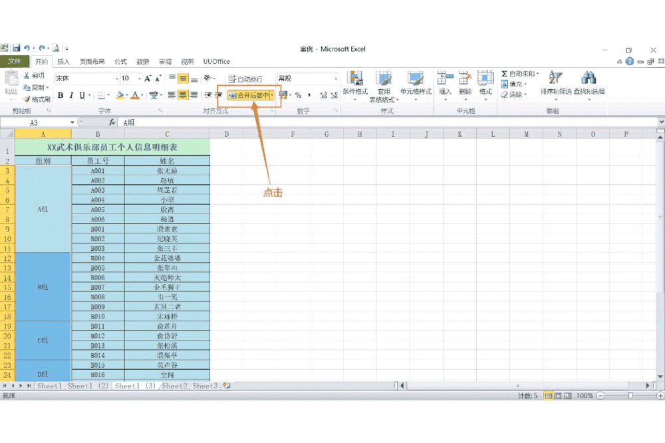Toggle top vertical alignment
Screen dimensions: 665x443
tap(172, 78)
